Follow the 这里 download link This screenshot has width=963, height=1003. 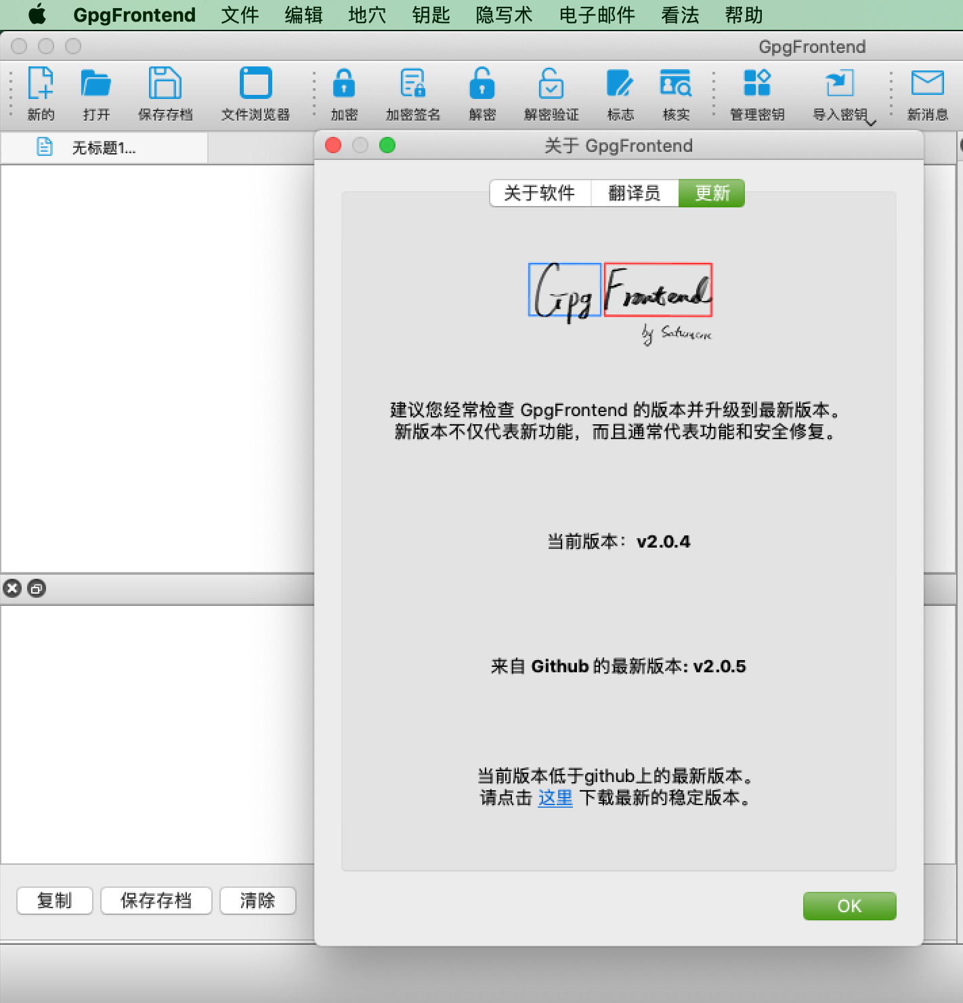click(x=555, y=798)
